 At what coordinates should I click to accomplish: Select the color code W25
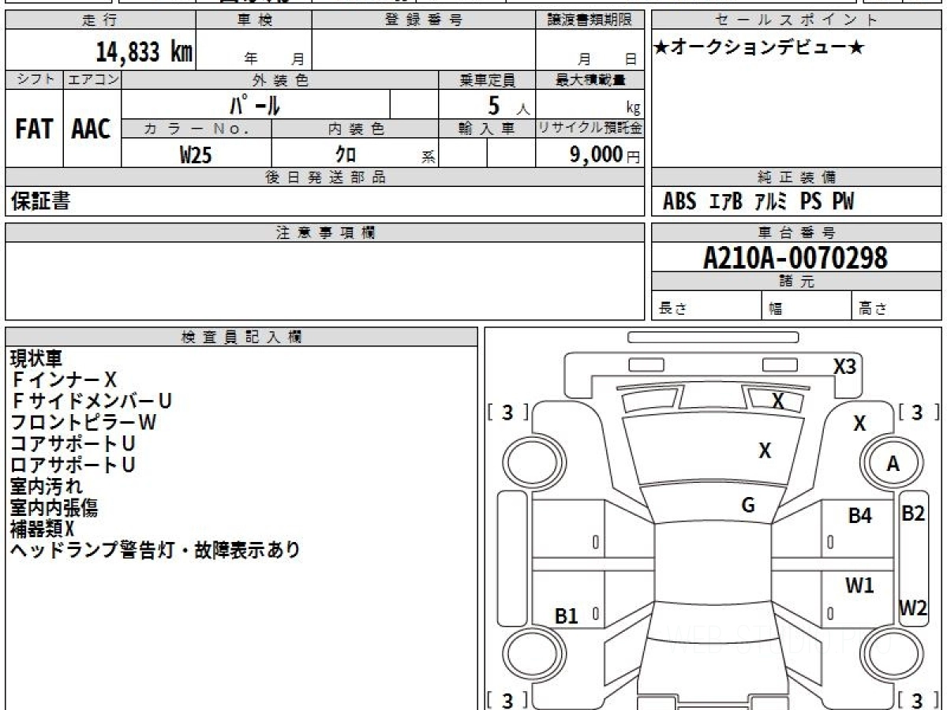[x=197, y=155]
